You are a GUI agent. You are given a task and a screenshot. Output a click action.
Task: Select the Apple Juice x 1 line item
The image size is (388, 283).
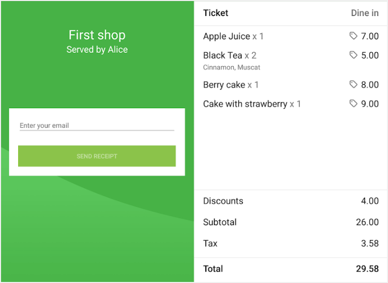click(x=233, y=36)
